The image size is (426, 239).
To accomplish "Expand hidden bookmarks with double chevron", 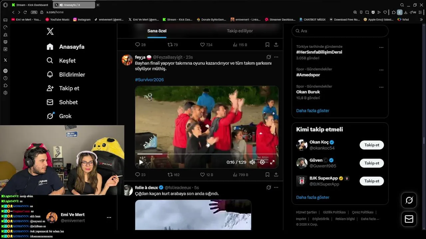I will pos(421,20).
